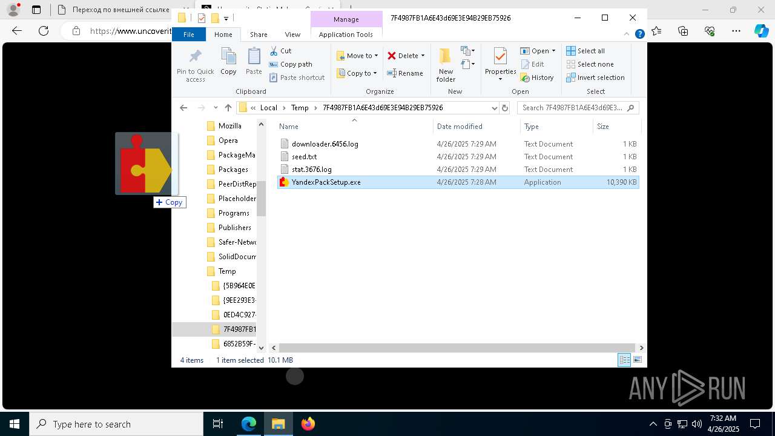Click the Paste ribbon button

254,62
